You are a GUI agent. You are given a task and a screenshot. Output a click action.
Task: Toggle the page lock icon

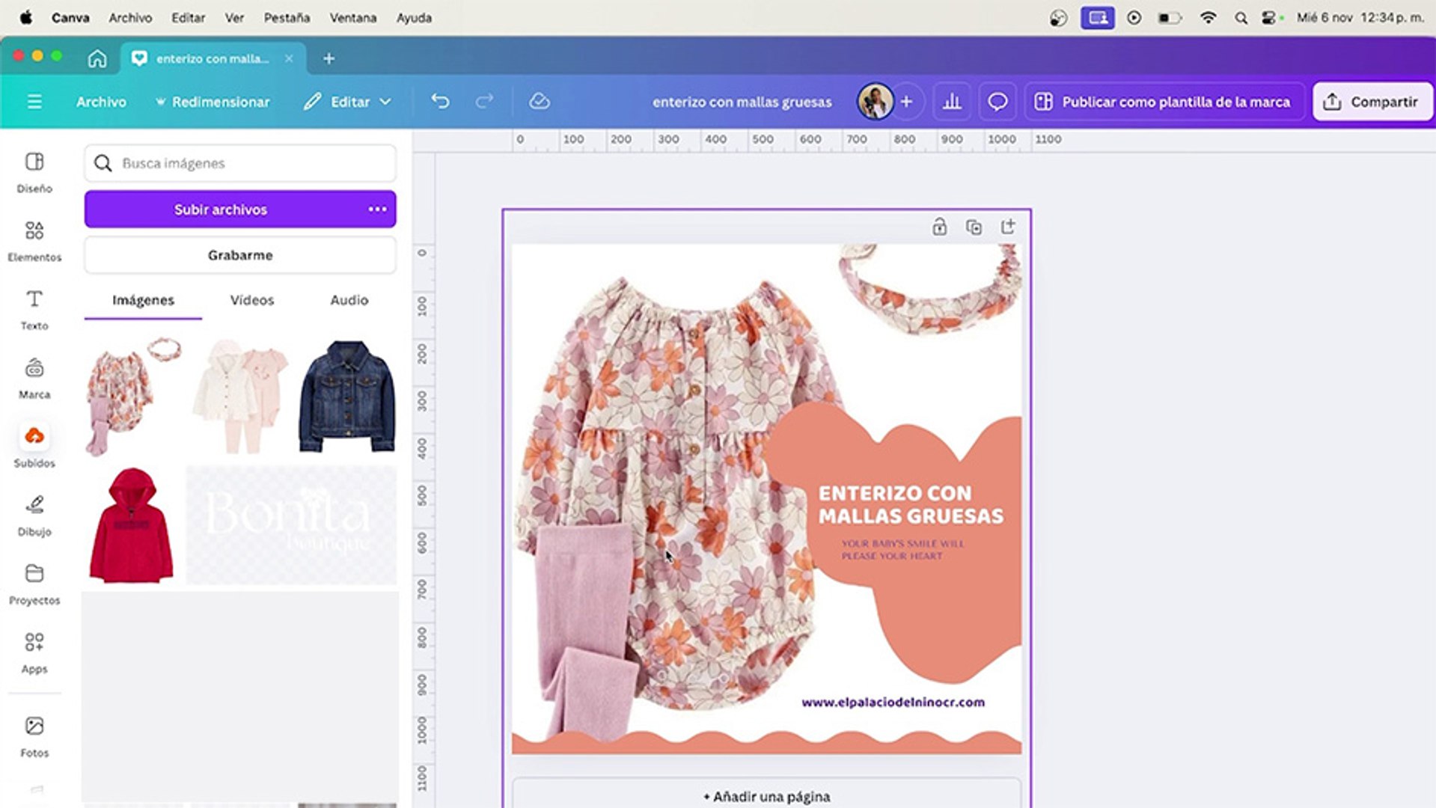coord(939,227)
